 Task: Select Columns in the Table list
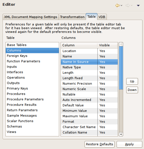pyautogui.click(x=32, y=50)
